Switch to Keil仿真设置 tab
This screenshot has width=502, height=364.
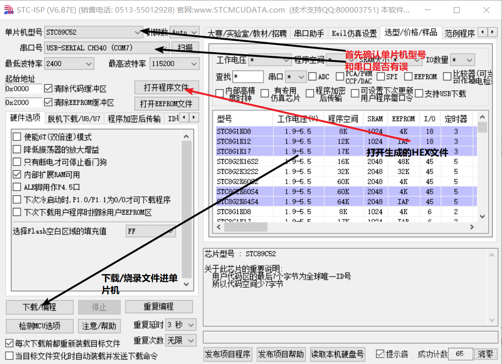[354, 33]
